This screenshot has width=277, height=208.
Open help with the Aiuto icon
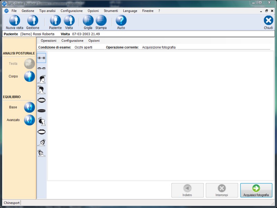(121, 21)
